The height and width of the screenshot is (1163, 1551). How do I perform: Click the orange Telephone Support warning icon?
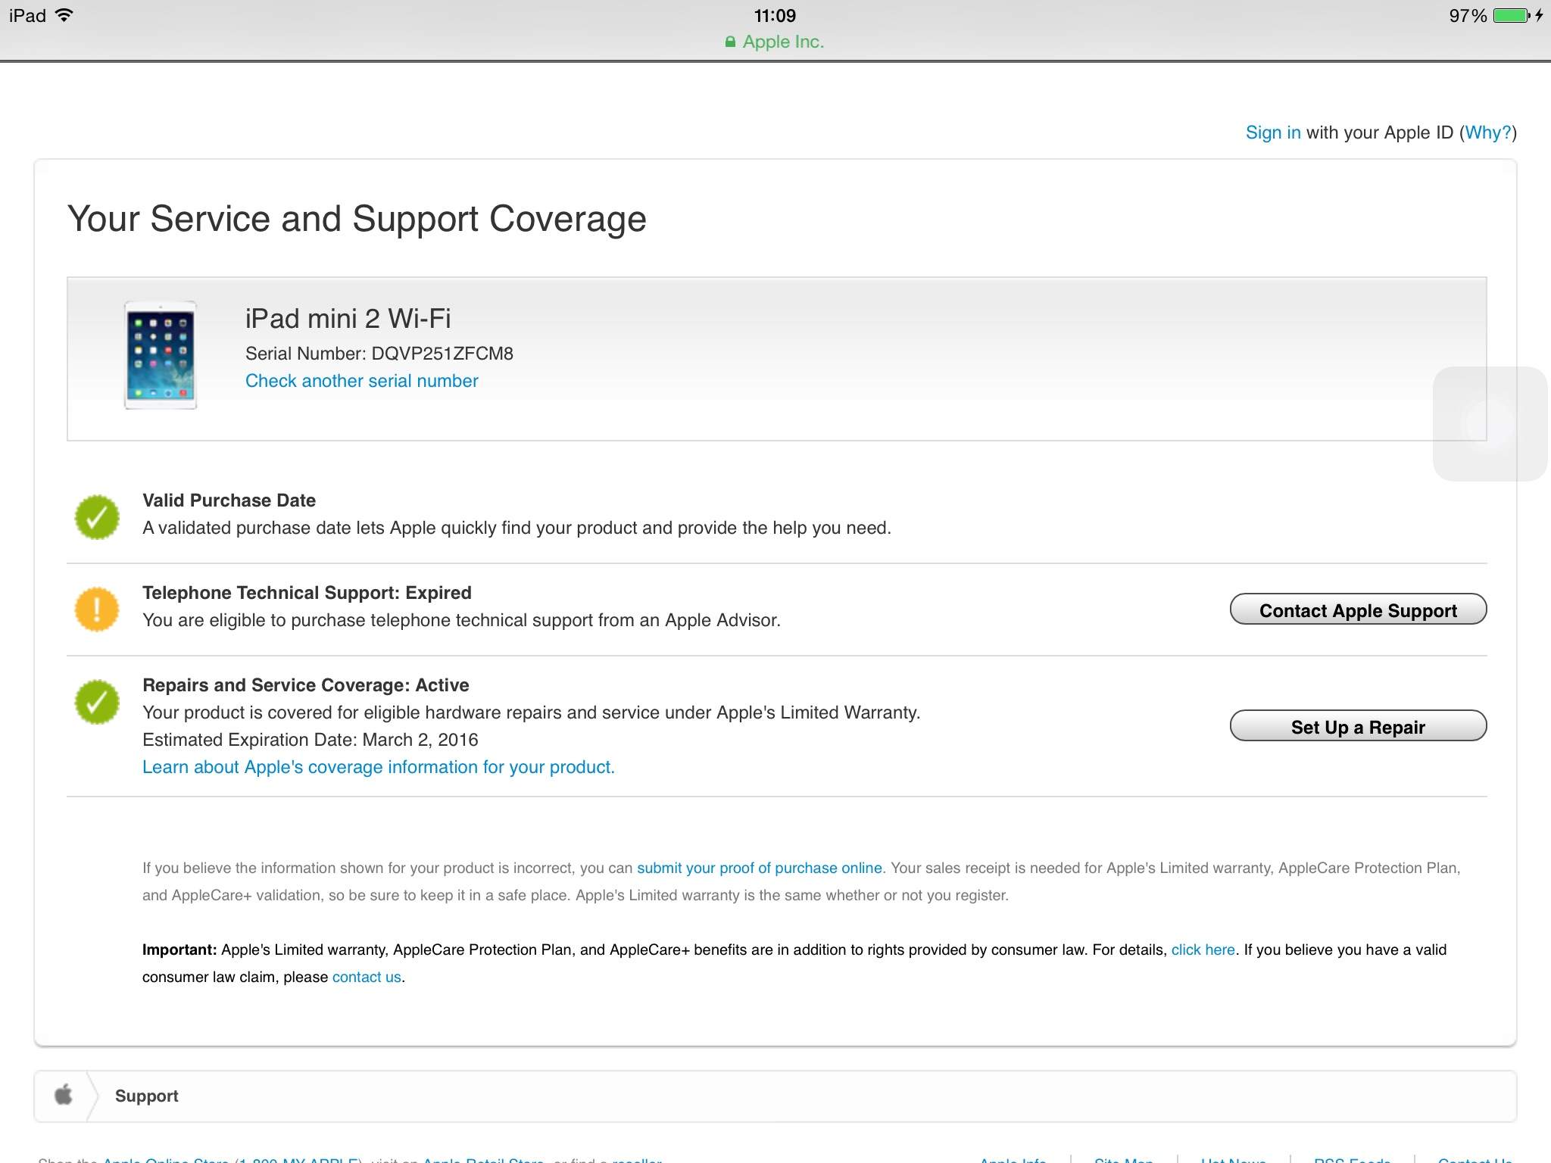click(x=97, y=609)
